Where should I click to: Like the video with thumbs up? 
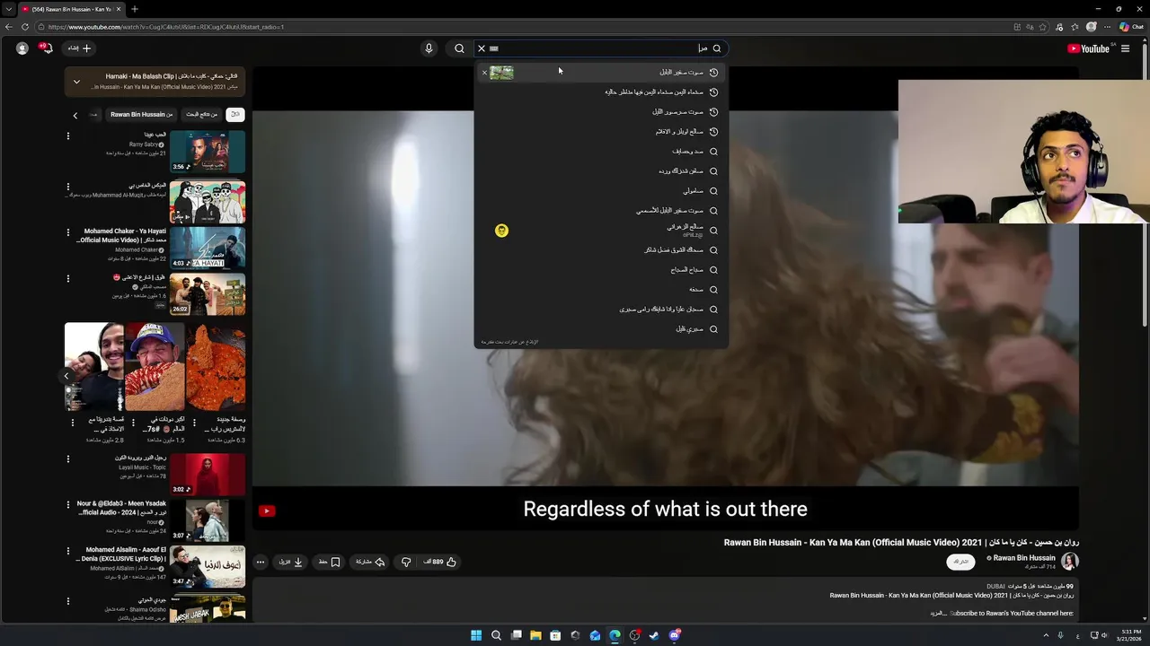pyautogui.click(x=440, y=562)
